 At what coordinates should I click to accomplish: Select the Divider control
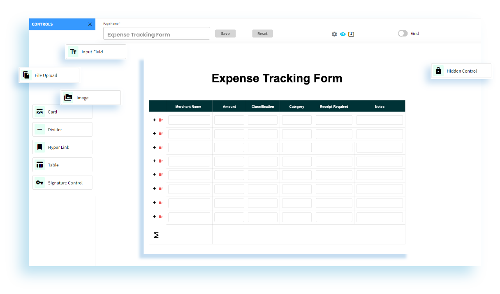pyautogui.click(x=62, y=129)
